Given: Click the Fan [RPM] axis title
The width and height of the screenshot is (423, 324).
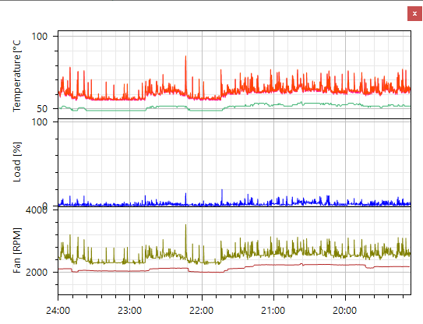Looking at the screenshot, I should point(16,250).
